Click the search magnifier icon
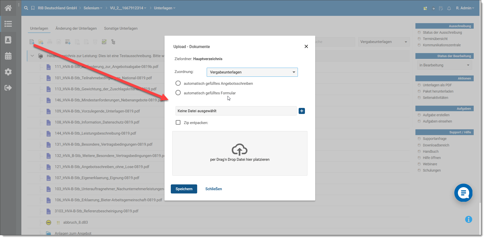Screen dimensions: 485x239 coord(26,8)
